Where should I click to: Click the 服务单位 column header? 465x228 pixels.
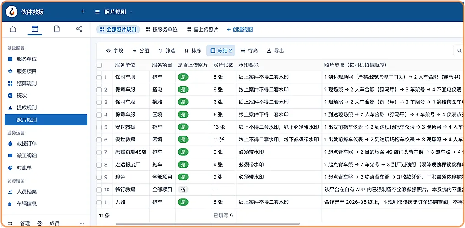125,65
